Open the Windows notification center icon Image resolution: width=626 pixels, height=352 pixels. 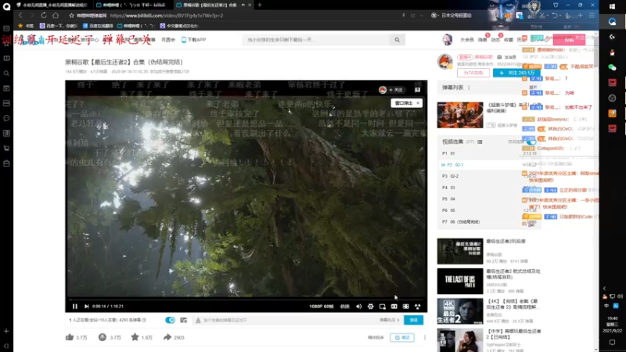[x=612, y=342]
